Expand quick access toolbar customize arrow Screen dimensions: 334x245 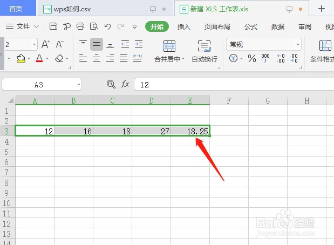[x=134, y=27]
